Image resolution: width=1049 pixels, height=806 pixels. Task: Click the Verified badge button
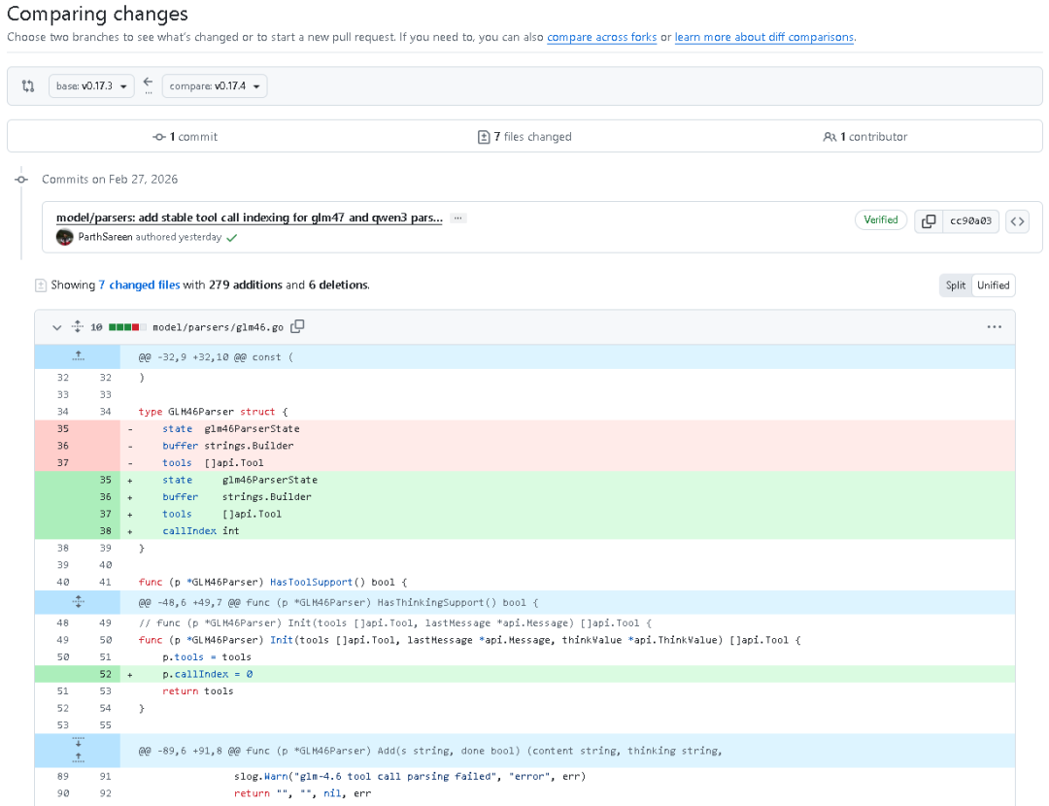click(881, 220)
